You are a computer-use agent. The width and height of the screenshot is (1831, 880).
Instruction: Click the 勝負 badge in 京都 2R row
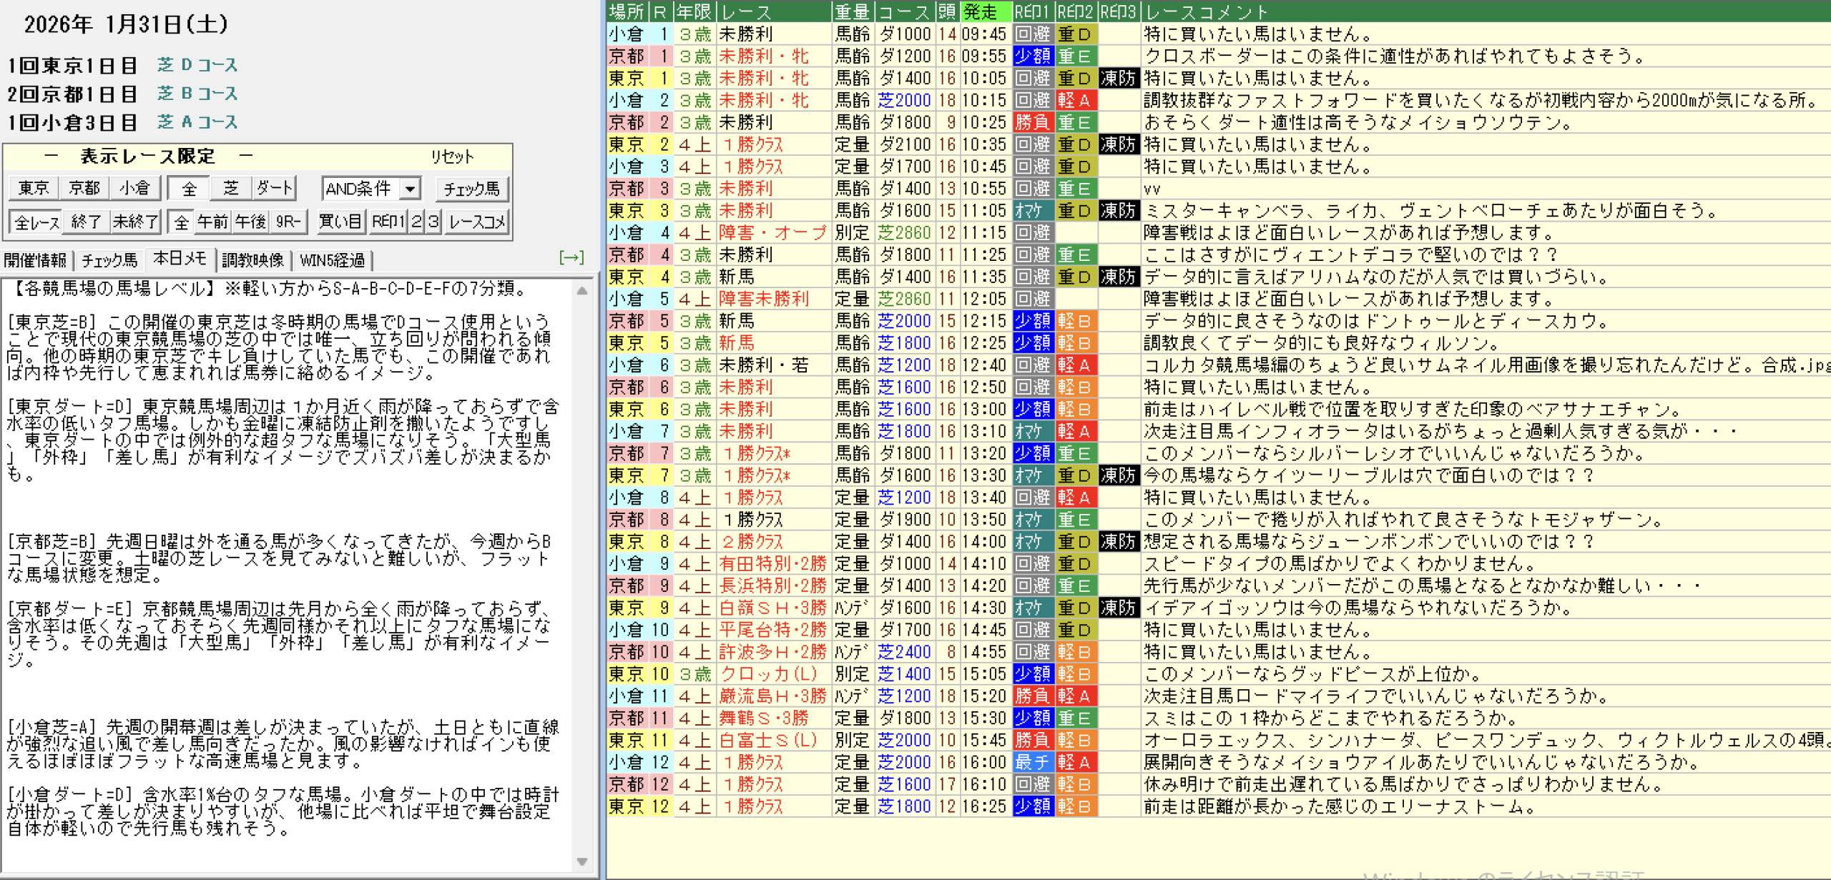(1032, 122)
